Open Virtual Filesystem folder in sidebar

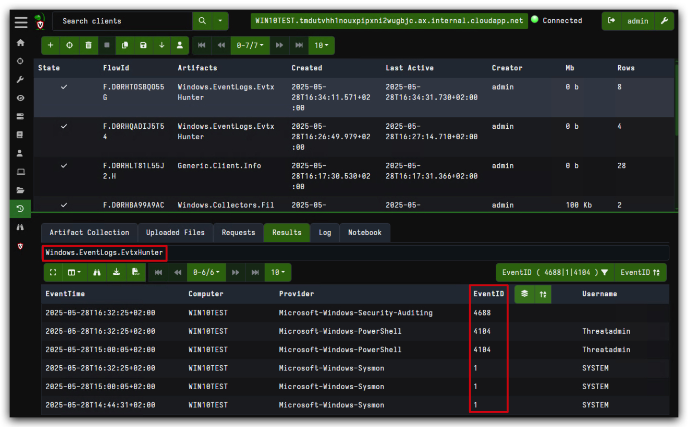pyautogui.click(x=20, y=190)
